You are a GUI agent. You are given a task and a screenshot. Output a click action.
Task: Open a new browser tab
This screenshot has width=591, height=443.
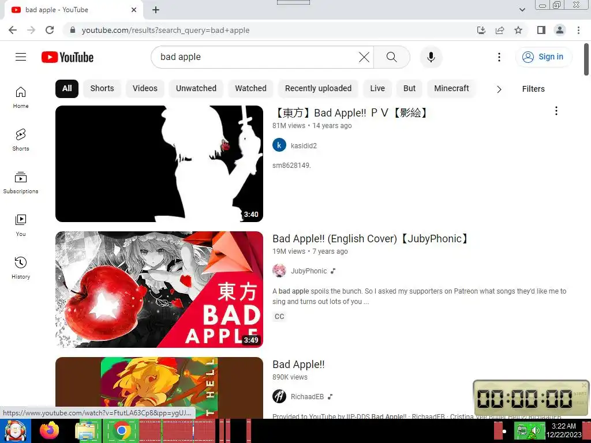(x=156, y=10)
